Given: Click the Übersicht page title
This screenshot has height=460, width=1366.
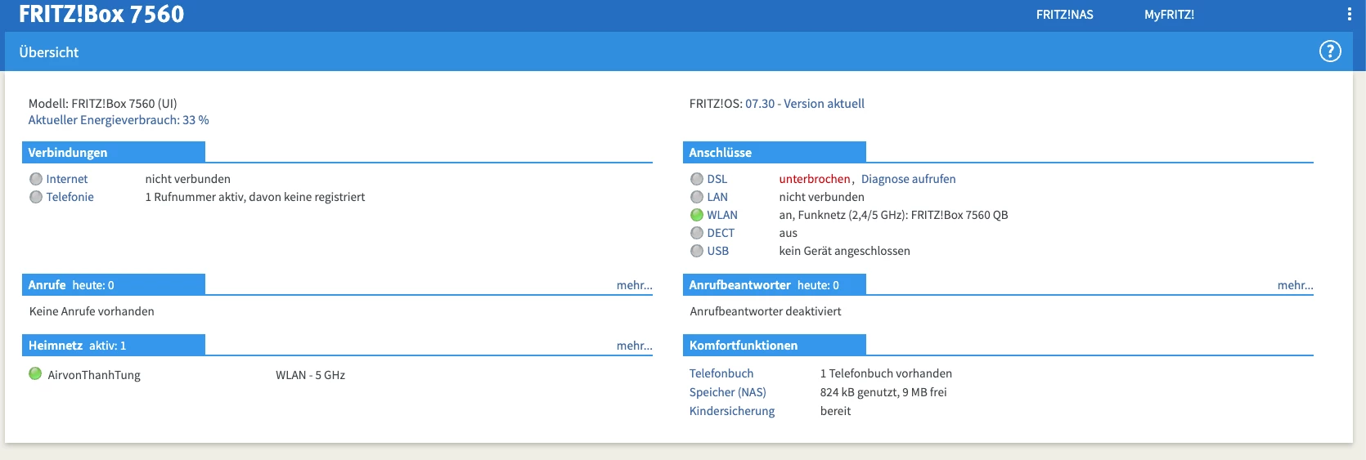Looking at the screenshot, I should tap(49, 51).
